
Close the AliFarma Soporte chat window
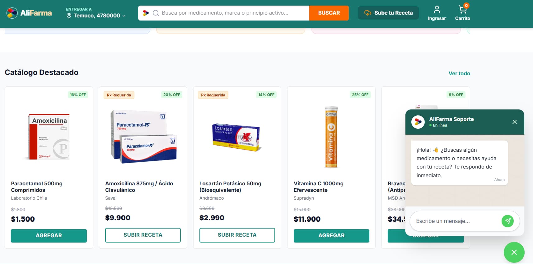coord(514,122)
